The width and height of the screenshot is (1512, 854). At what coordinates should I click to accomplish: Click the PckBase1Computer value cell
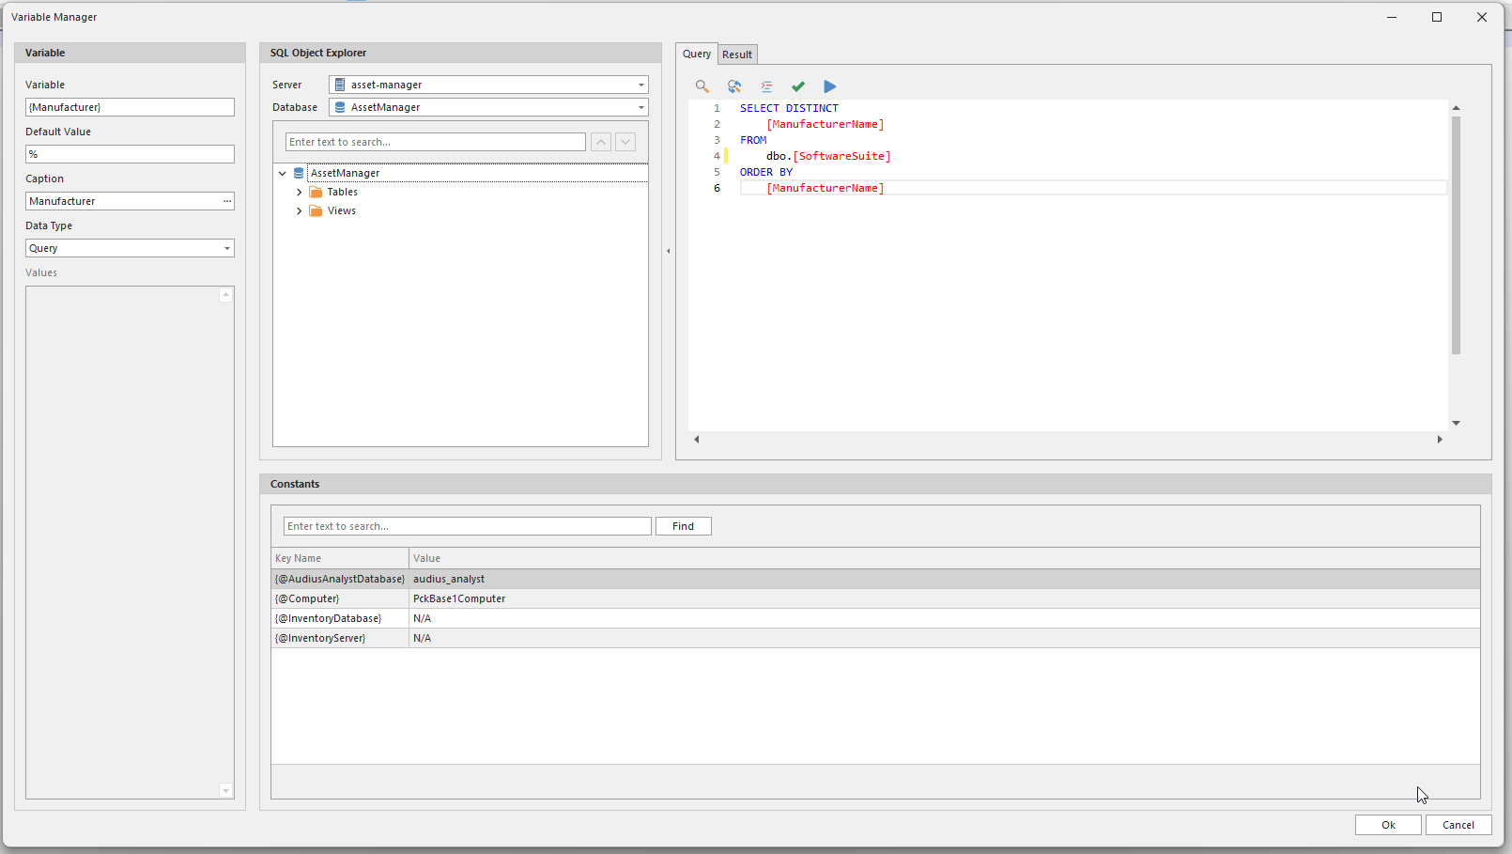(945, 598)
